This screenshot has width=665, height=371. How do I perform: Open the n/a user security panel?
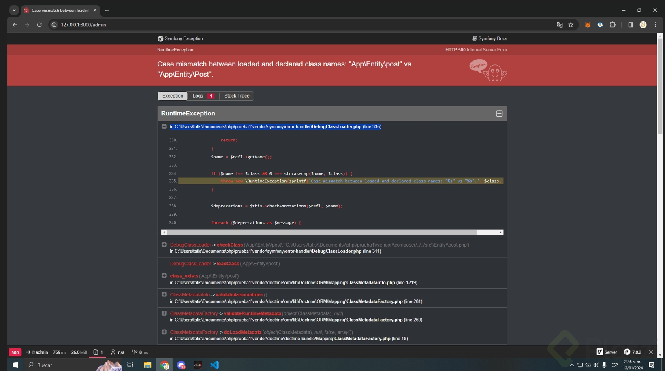(x=118, y=352)
